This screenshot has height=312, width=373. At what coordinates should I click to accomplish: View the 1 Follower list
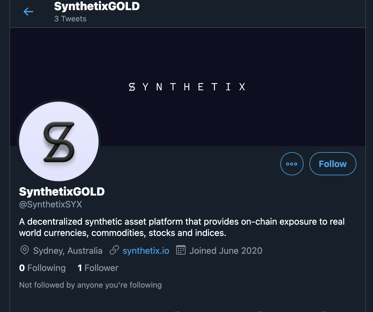tap(98, 268)
